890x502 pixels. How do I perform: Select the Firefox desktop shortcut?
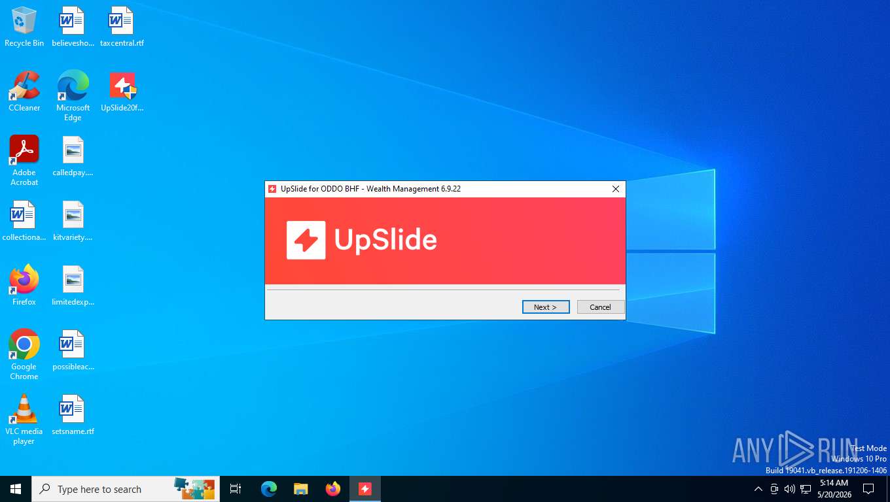[24, 286]
